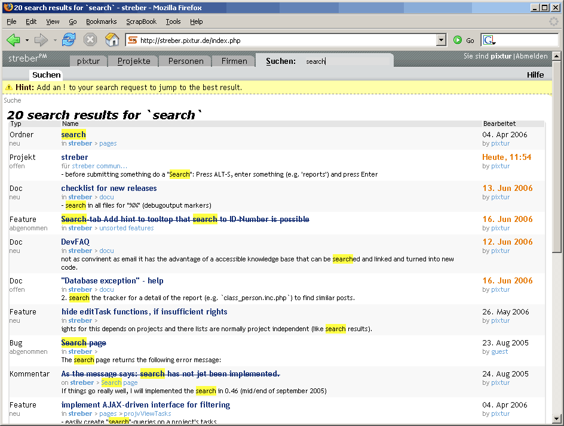Go to the Home page icon
This screenshot has width=564, height=426.
point(112,39)
